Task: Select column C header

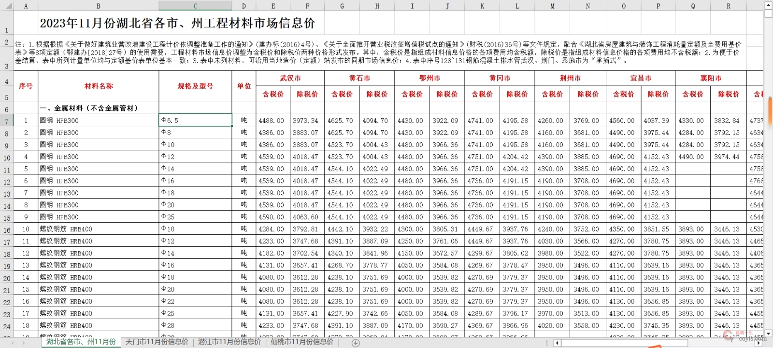Action: click(195, 6)
